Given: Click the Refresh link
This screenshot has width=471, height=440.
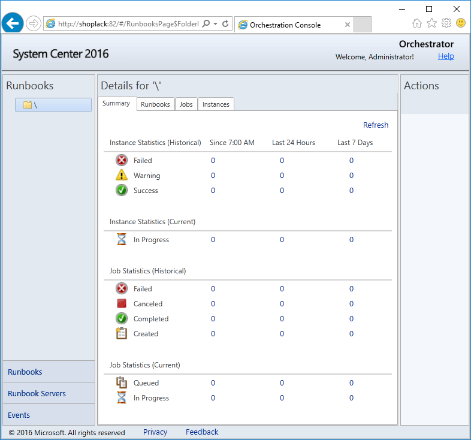Looking at the screenshot, I should point(376,125).
